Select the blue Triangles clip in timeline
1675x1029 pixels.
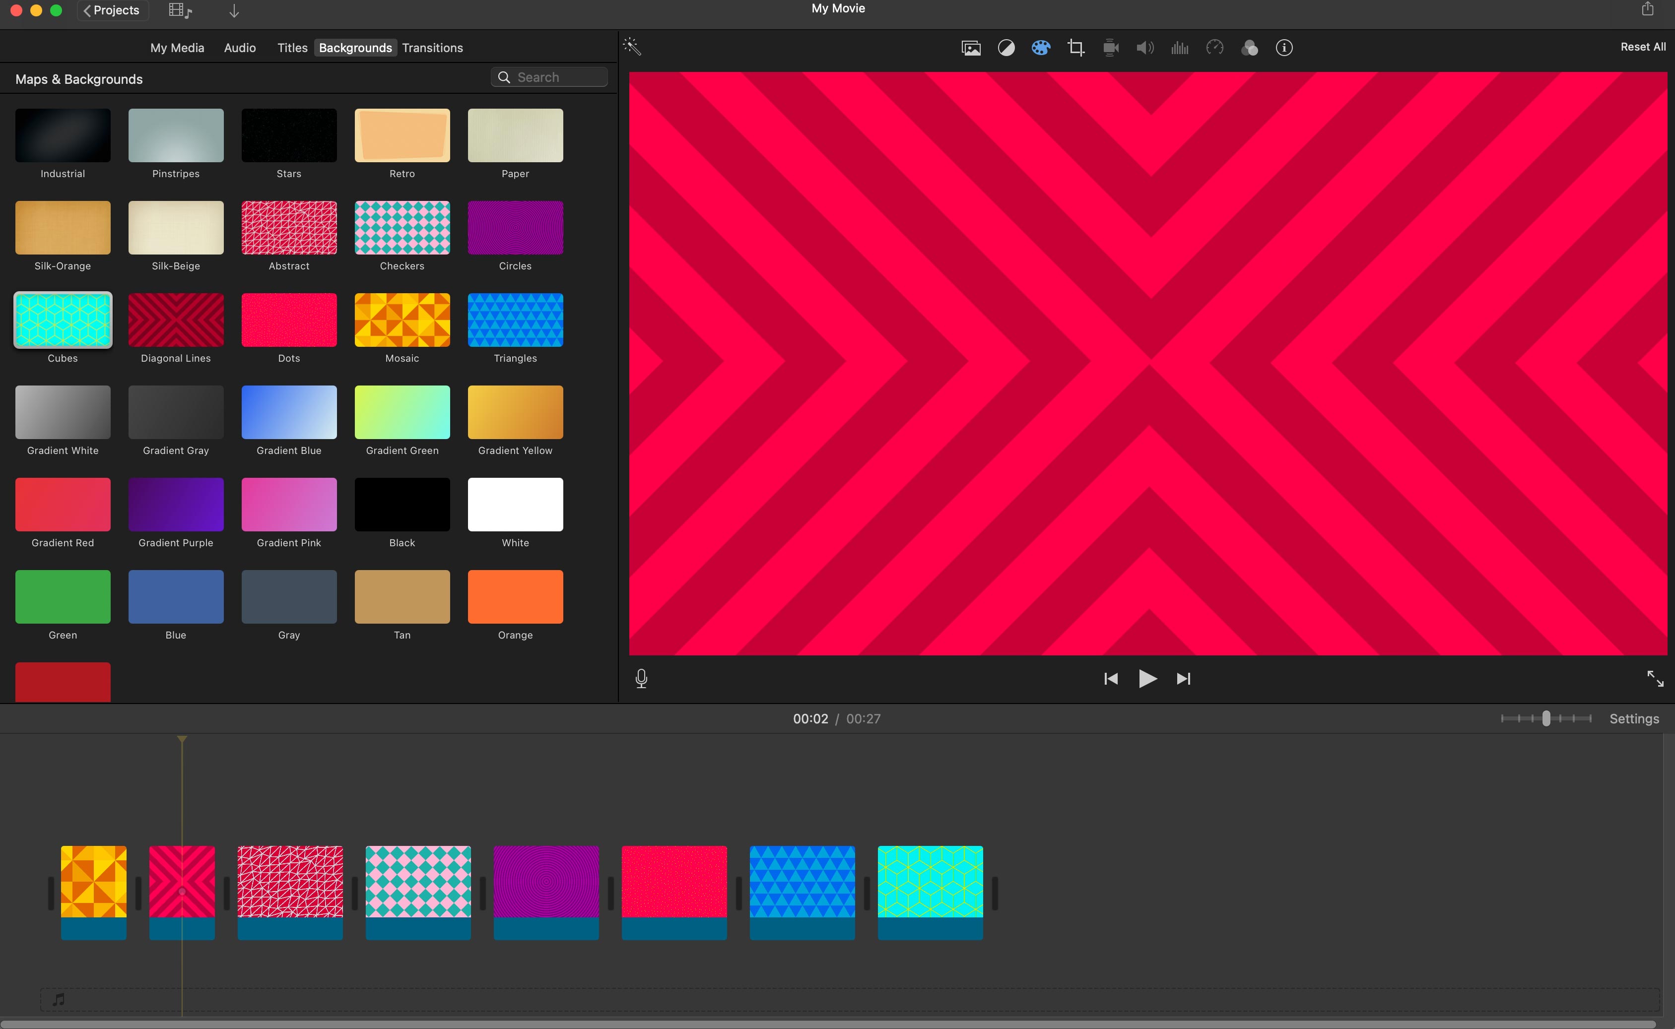pyautogui.click(x=802, y=892)
